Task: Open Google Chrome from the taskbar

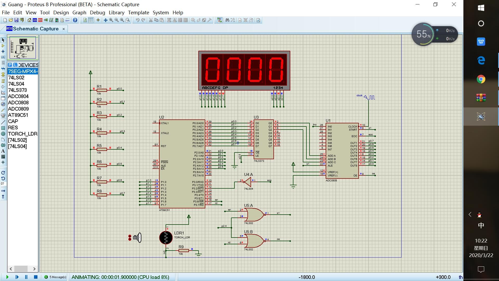Action: [481, 79]
